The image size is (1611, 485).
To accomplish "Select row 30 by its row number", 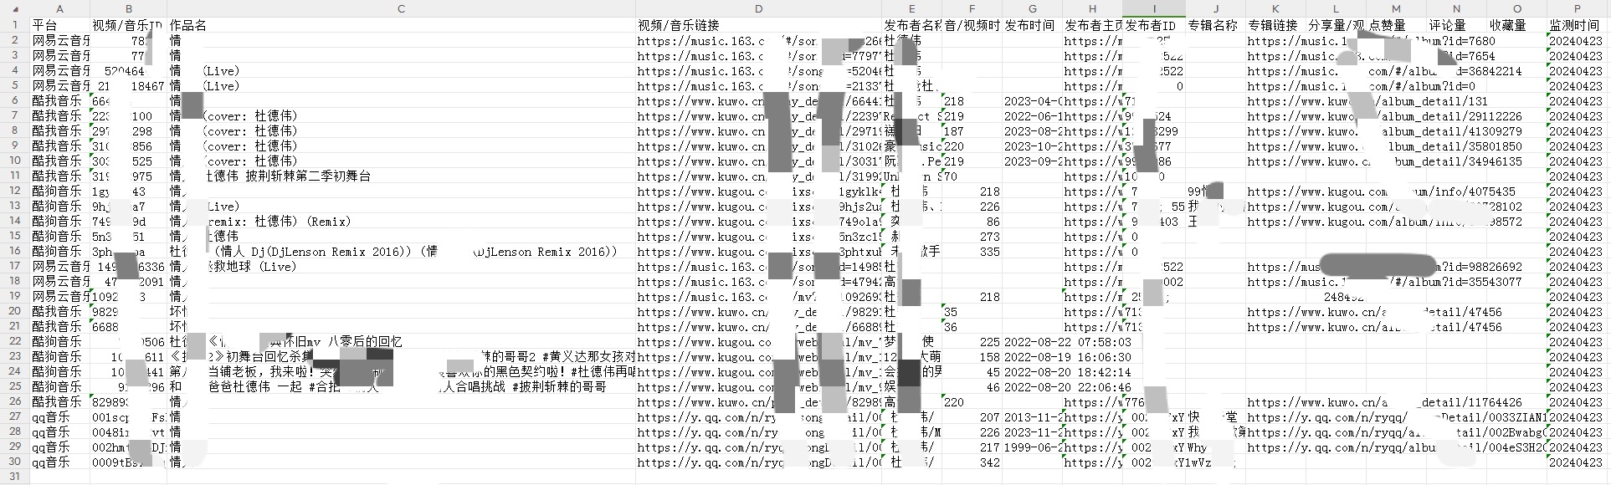I will coord(15,462).
